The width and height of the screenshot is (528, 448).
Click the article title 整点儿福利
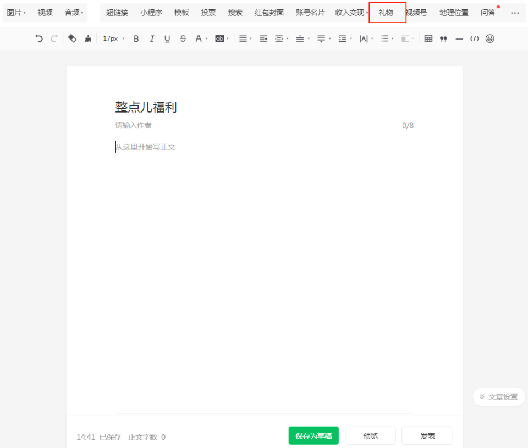pyautogui.click(x=146, y=107)
